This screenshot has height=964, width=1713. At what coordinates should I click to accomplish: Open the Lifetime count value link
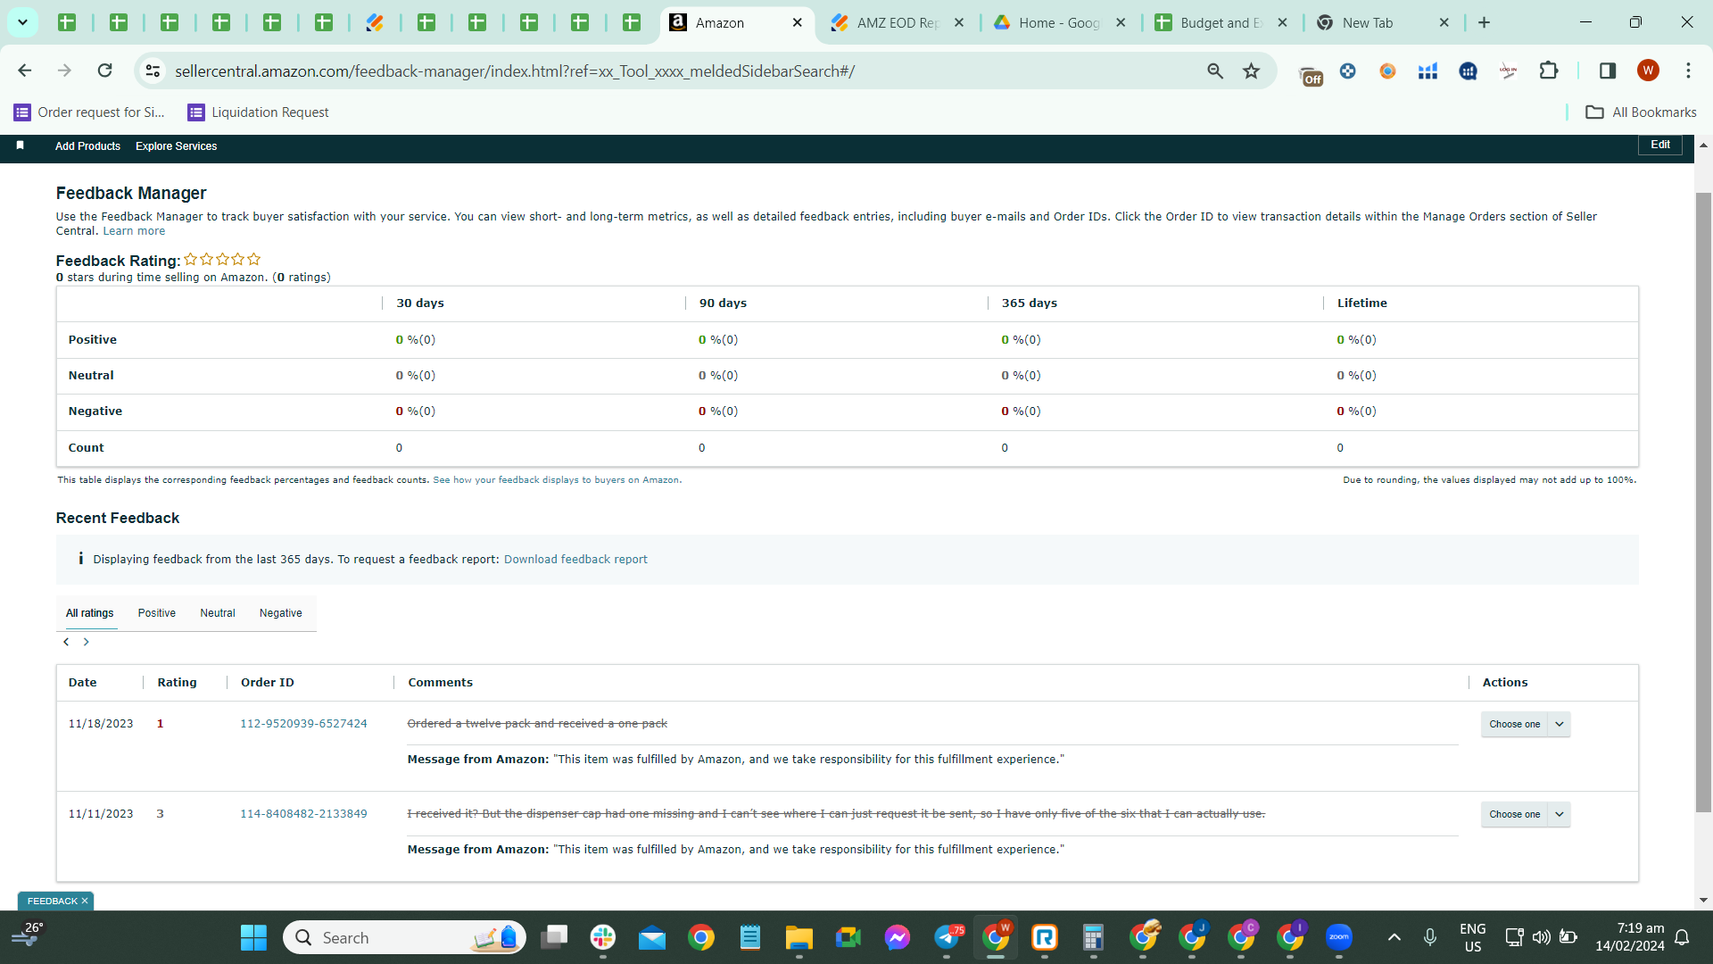pyautogui.click(x=1340, y=448)
